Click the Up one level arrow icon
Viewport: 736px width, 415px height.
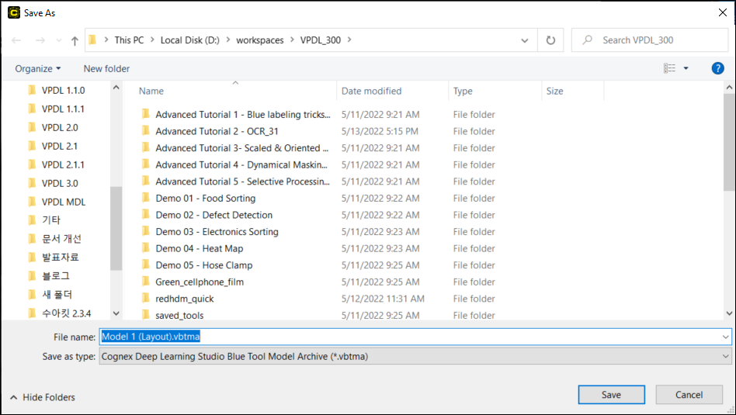(75, 40)
